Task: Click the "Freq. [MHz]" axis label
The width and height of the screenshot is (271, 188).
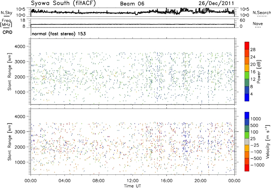Action: click(x=6, y=23)
